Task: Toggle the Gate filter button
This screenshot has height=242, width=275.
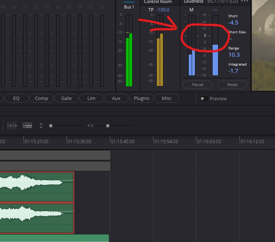Action: [x=66, y=98]
